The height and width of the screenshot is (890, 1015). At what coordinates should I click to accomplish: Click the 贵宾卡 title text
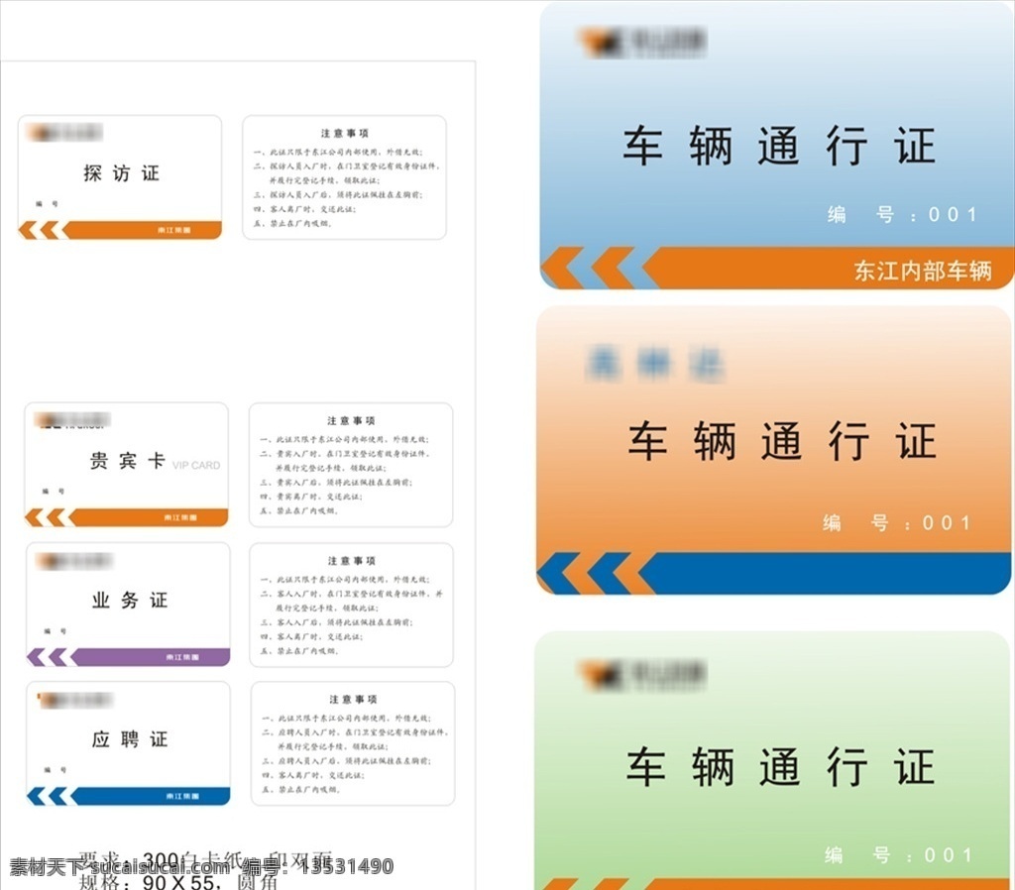click(127, 460)
